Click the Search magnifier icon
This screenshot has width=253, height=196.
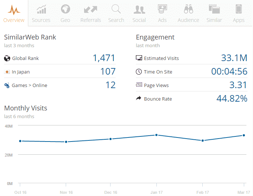coord(116,9)
